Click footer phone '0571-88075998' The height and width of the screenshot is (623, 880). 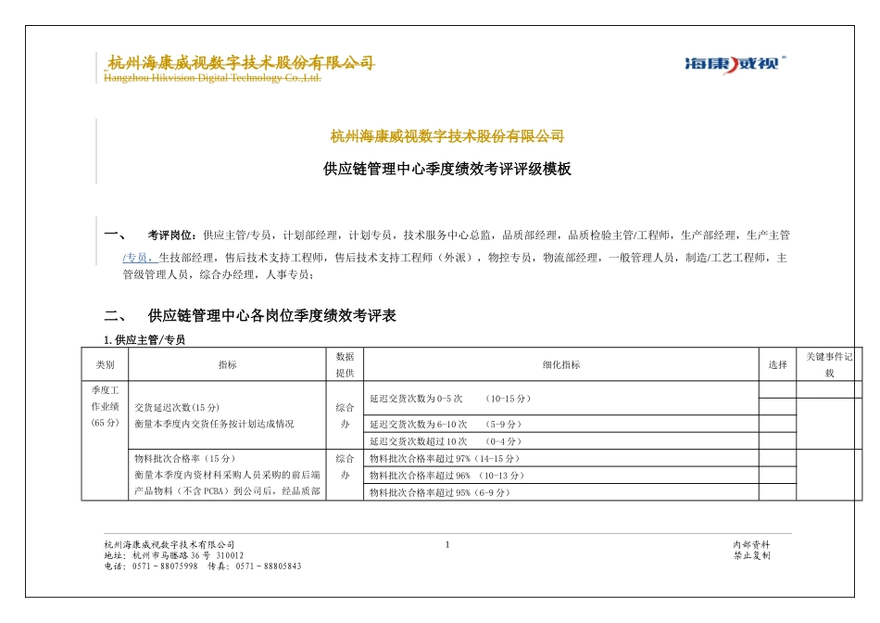[x=165, y=566]
